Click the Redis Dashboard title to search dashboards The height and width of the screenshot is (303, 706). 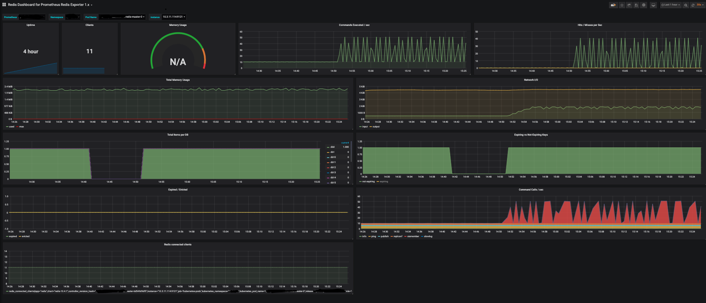49,5
